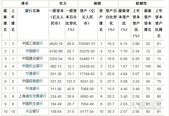Click the 兴业银行 bank name
Screen dimensions: 169x116
pyautogui.click(x=32, y=111)
